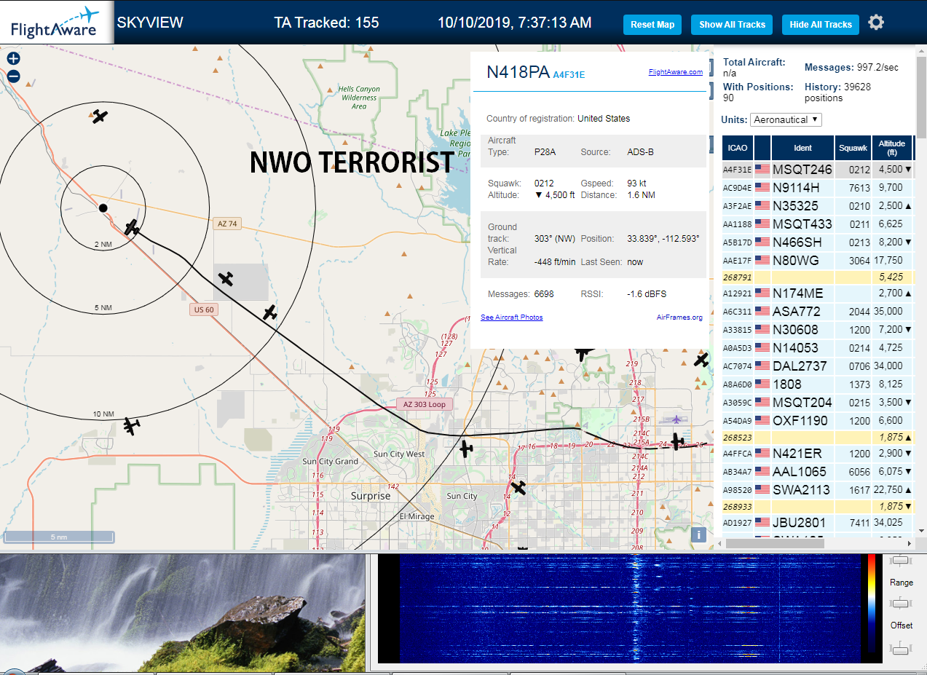
Task: Select the N80WG row
Action: 817,261
